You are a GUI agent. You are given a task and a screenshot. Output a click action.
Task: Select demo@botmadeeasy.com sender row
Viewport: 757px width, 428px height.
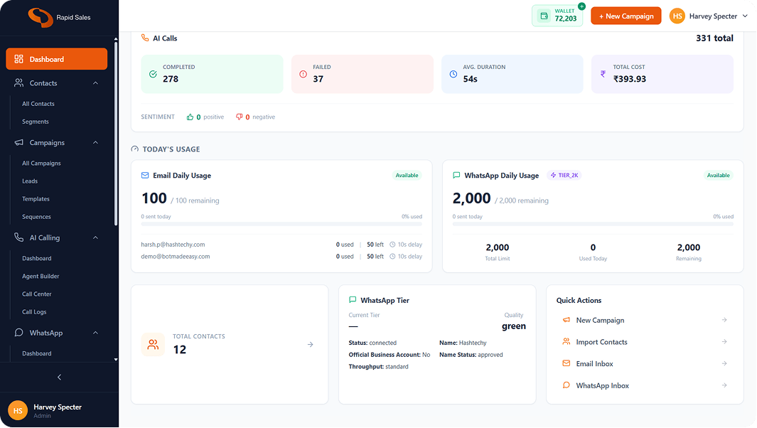(281, 257)
